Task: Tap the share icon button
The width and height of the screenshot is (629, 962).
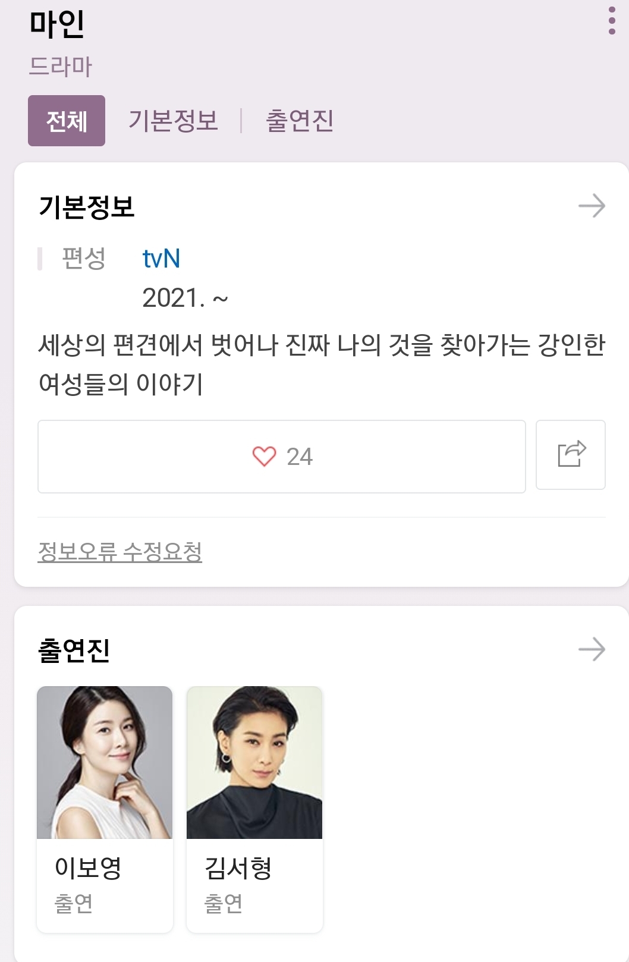Action: click(x=571, y=455)
